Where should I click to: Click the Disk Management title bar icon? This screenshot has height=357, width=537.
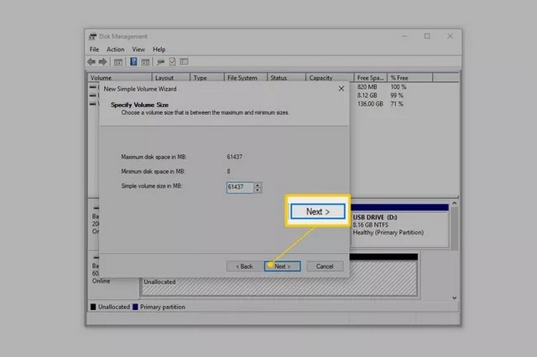coord(91,37)
